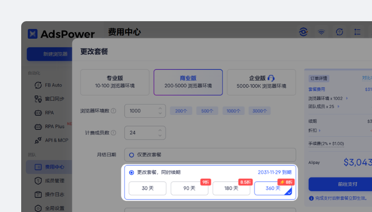Choose the 1000个 preset

pos(234,111)
